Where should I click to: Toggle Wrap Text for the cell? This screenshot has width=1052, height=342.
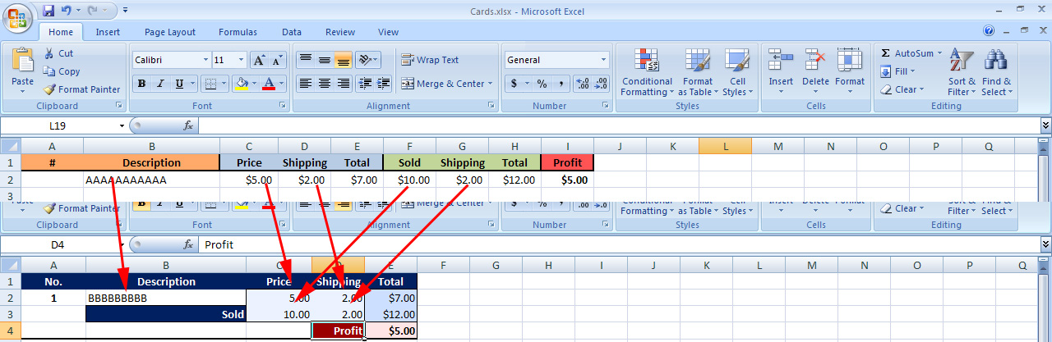coord(430,60)
